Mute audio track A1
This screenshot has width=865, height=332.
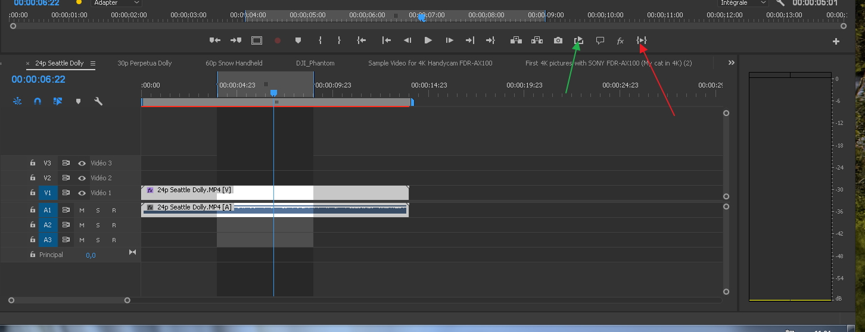click(x=82, y=210)
